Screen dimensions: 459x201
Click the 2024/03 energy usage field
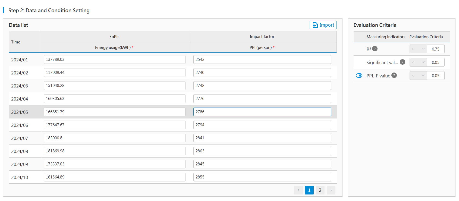point(114,86)
